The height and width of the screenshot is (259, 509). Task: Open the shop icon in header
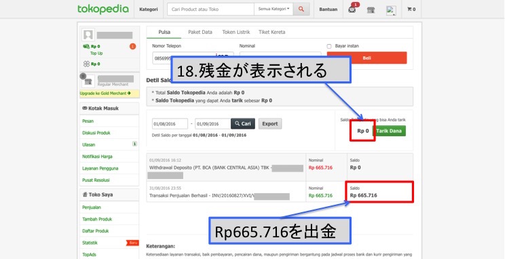371,10
